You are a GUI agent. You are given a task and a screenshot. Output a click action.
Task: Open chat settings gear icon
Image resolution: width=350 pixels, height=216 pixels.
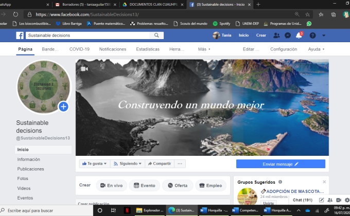click(346, 200)
